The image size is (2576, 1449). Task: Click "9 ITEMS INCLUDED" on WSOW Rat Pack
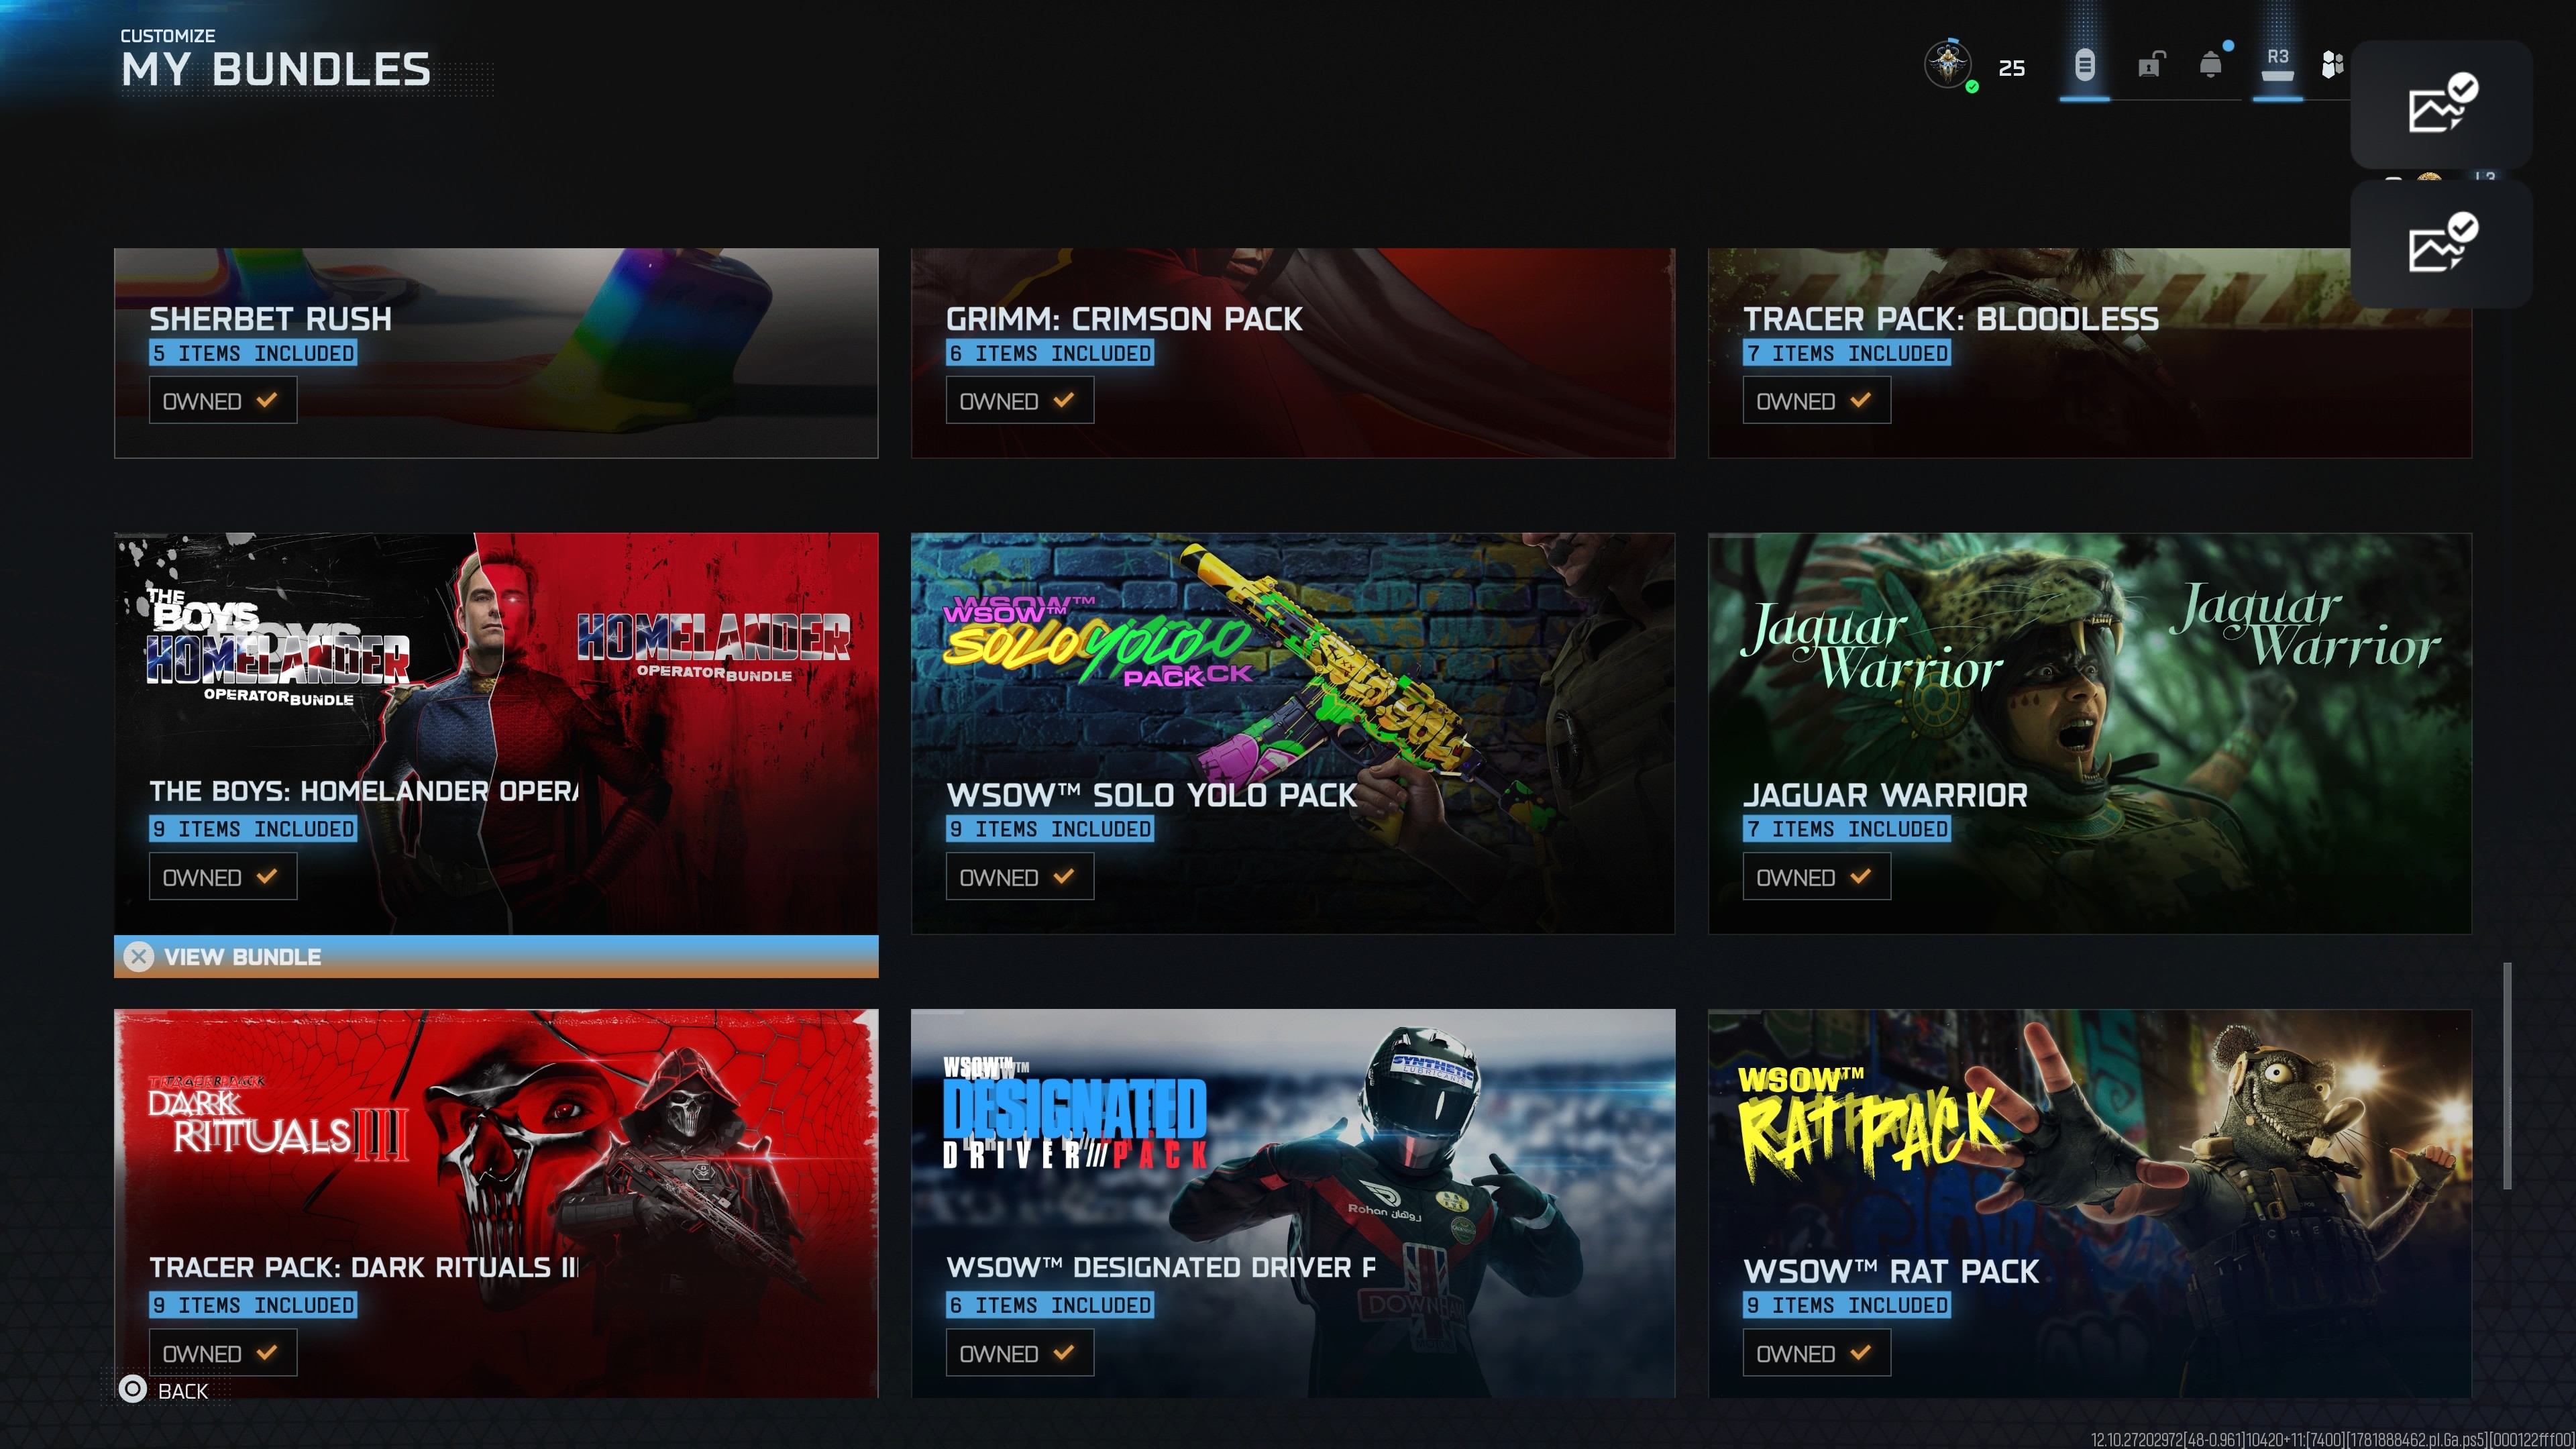coord(1847,1305)
